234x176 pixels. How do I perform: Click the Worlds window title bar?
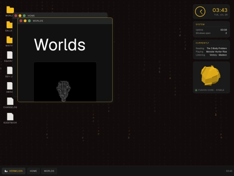click(x=65, y=21)
